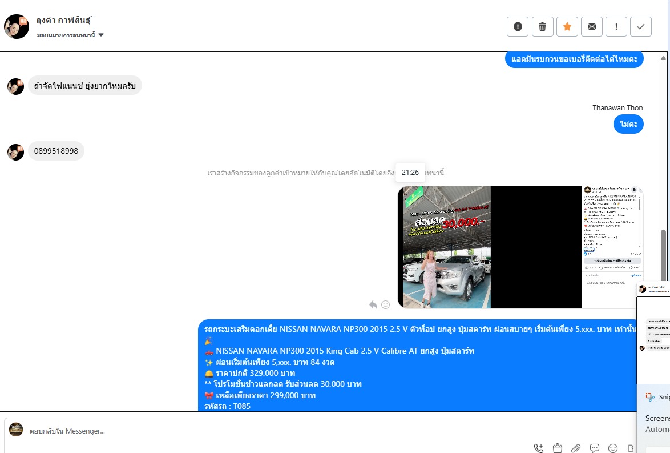Flag conversation with the exclamation mark button

(x=616, y=26)
